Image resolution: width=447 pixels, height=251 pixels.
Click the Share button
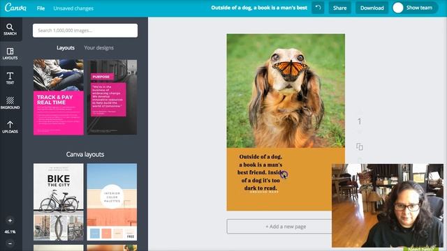(x=340, y=8)
